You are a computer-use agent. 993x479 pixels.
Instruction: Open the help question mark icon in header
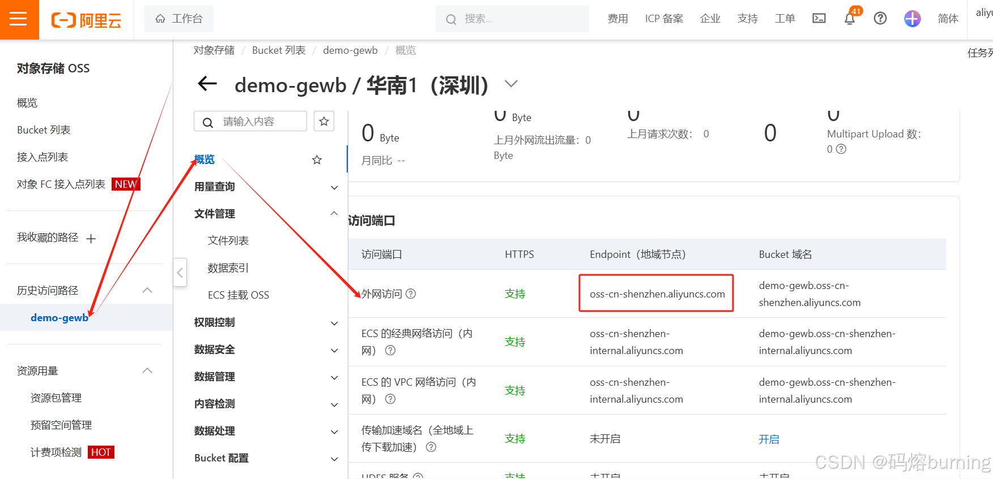[x=880, y=19]
